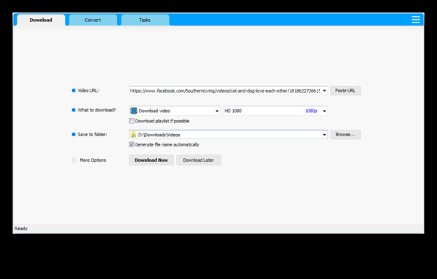Enable Download playlist if possible checkbox
This screenshot has height=279, width=437.
[x=132, y=121]
